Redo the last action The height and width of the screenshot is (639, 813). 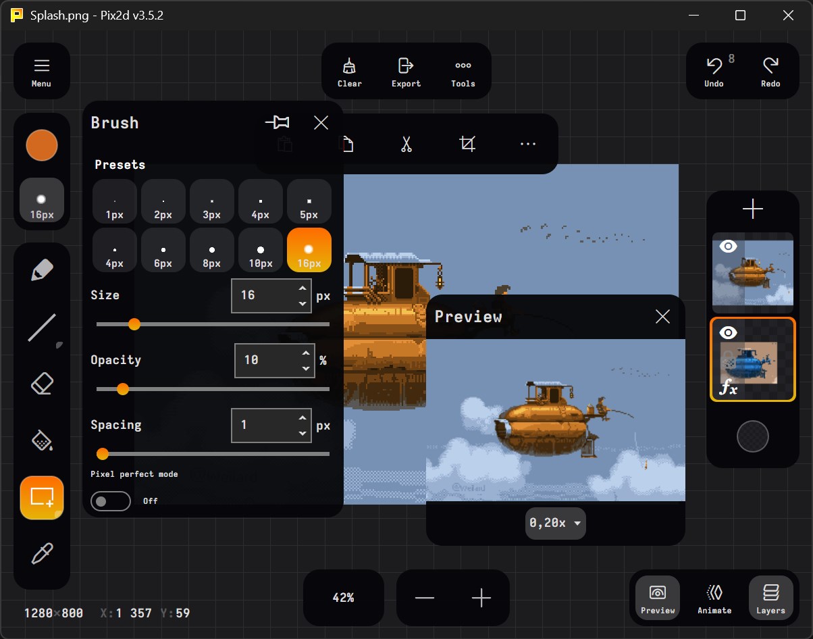click(770, 72)
